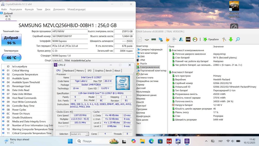Screen dimensions: 259x146
Task: Click the magnifier search icon in AIDA64
Action: (x=238, y=39)
